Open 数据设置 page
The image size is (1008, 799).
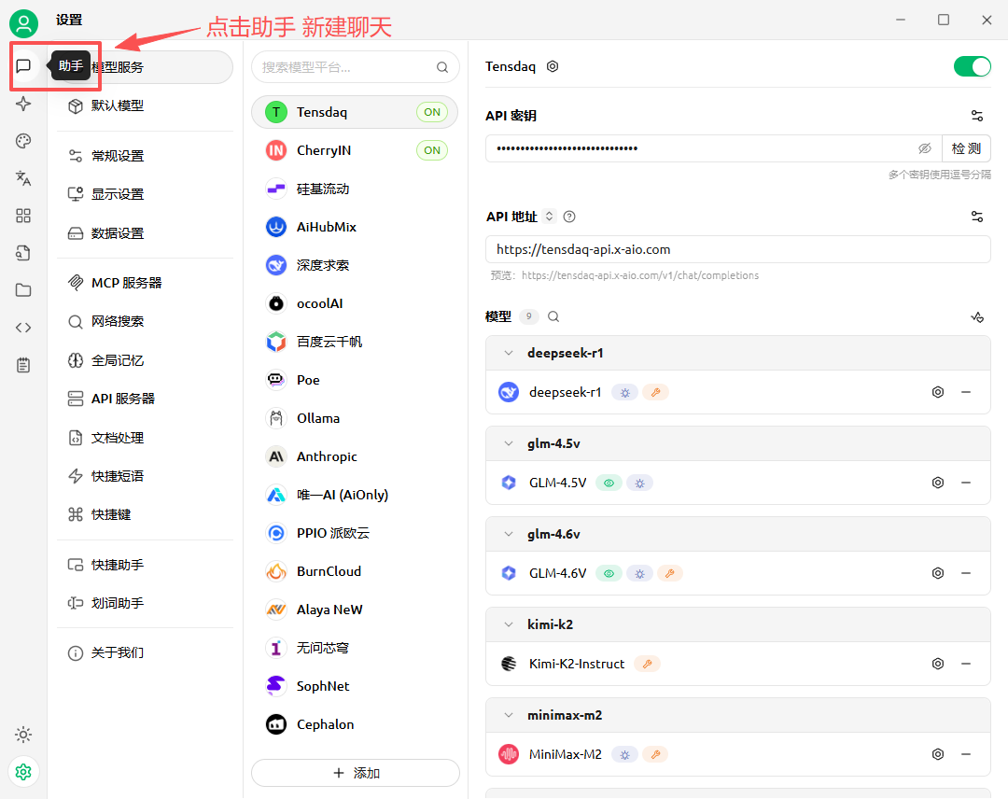click(x=145, y=232)
